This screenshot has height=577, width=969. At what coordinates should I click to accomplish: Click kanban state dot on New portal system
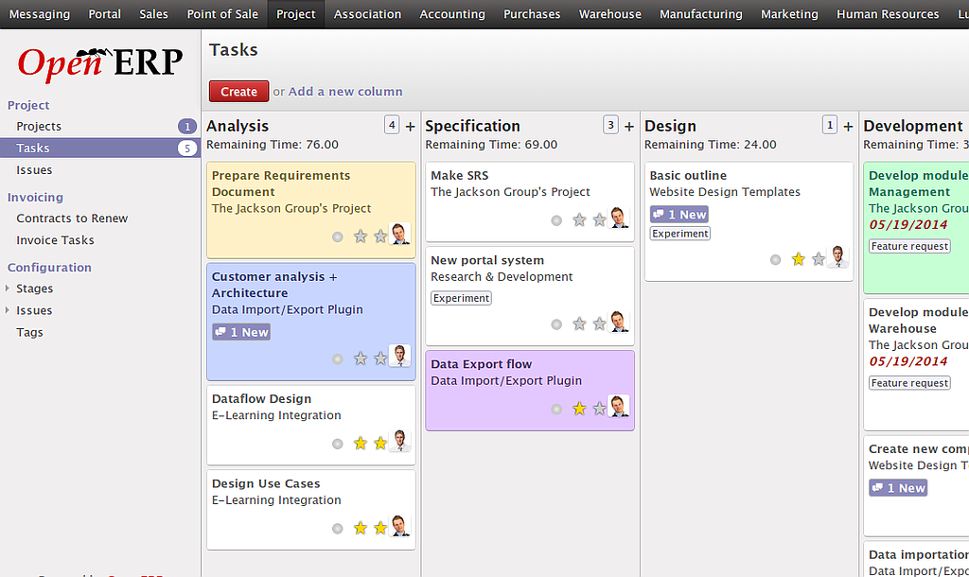pyautogui.click(x=556, y=324)
